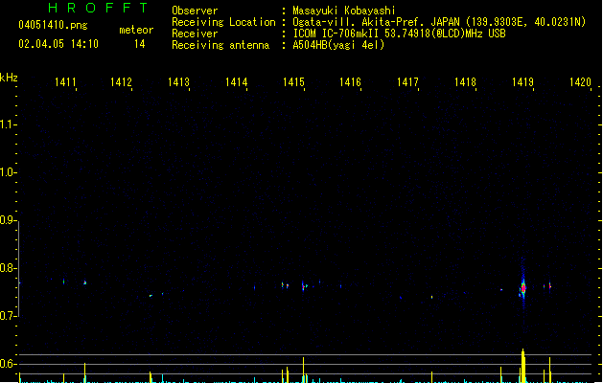Click the A504HB(yagi 4el) antenna text
The height and width of the screenshot is (383, 603).
pyautogui.click(x=338, y=45)
